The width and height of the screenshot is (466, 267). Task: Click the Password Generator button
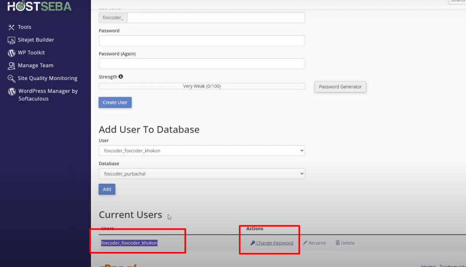pyautogui.click(x=340, y=87)
